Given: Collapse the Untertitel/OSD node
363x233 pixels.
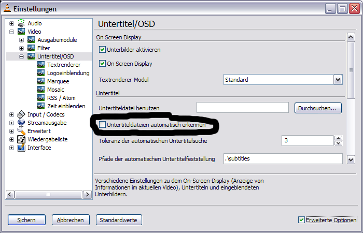Looking at the screenshot, I should click(22, 56).
